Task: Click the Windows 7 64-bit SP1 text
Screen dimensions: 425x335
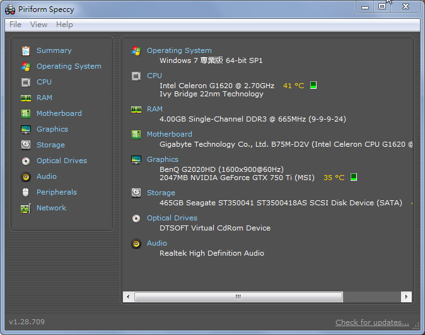Action: pos(211,60)
